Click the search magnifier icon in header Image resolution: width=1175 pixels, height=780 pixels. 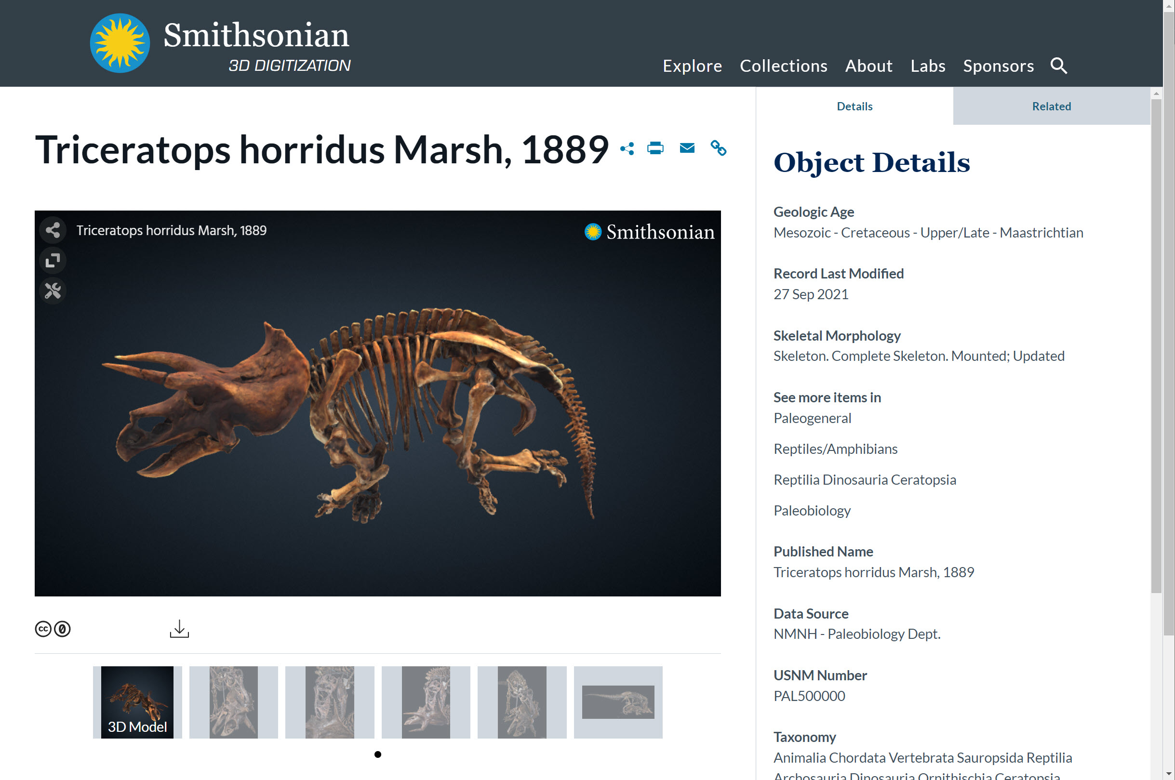pyautogui.click(x=1058, y=66)
